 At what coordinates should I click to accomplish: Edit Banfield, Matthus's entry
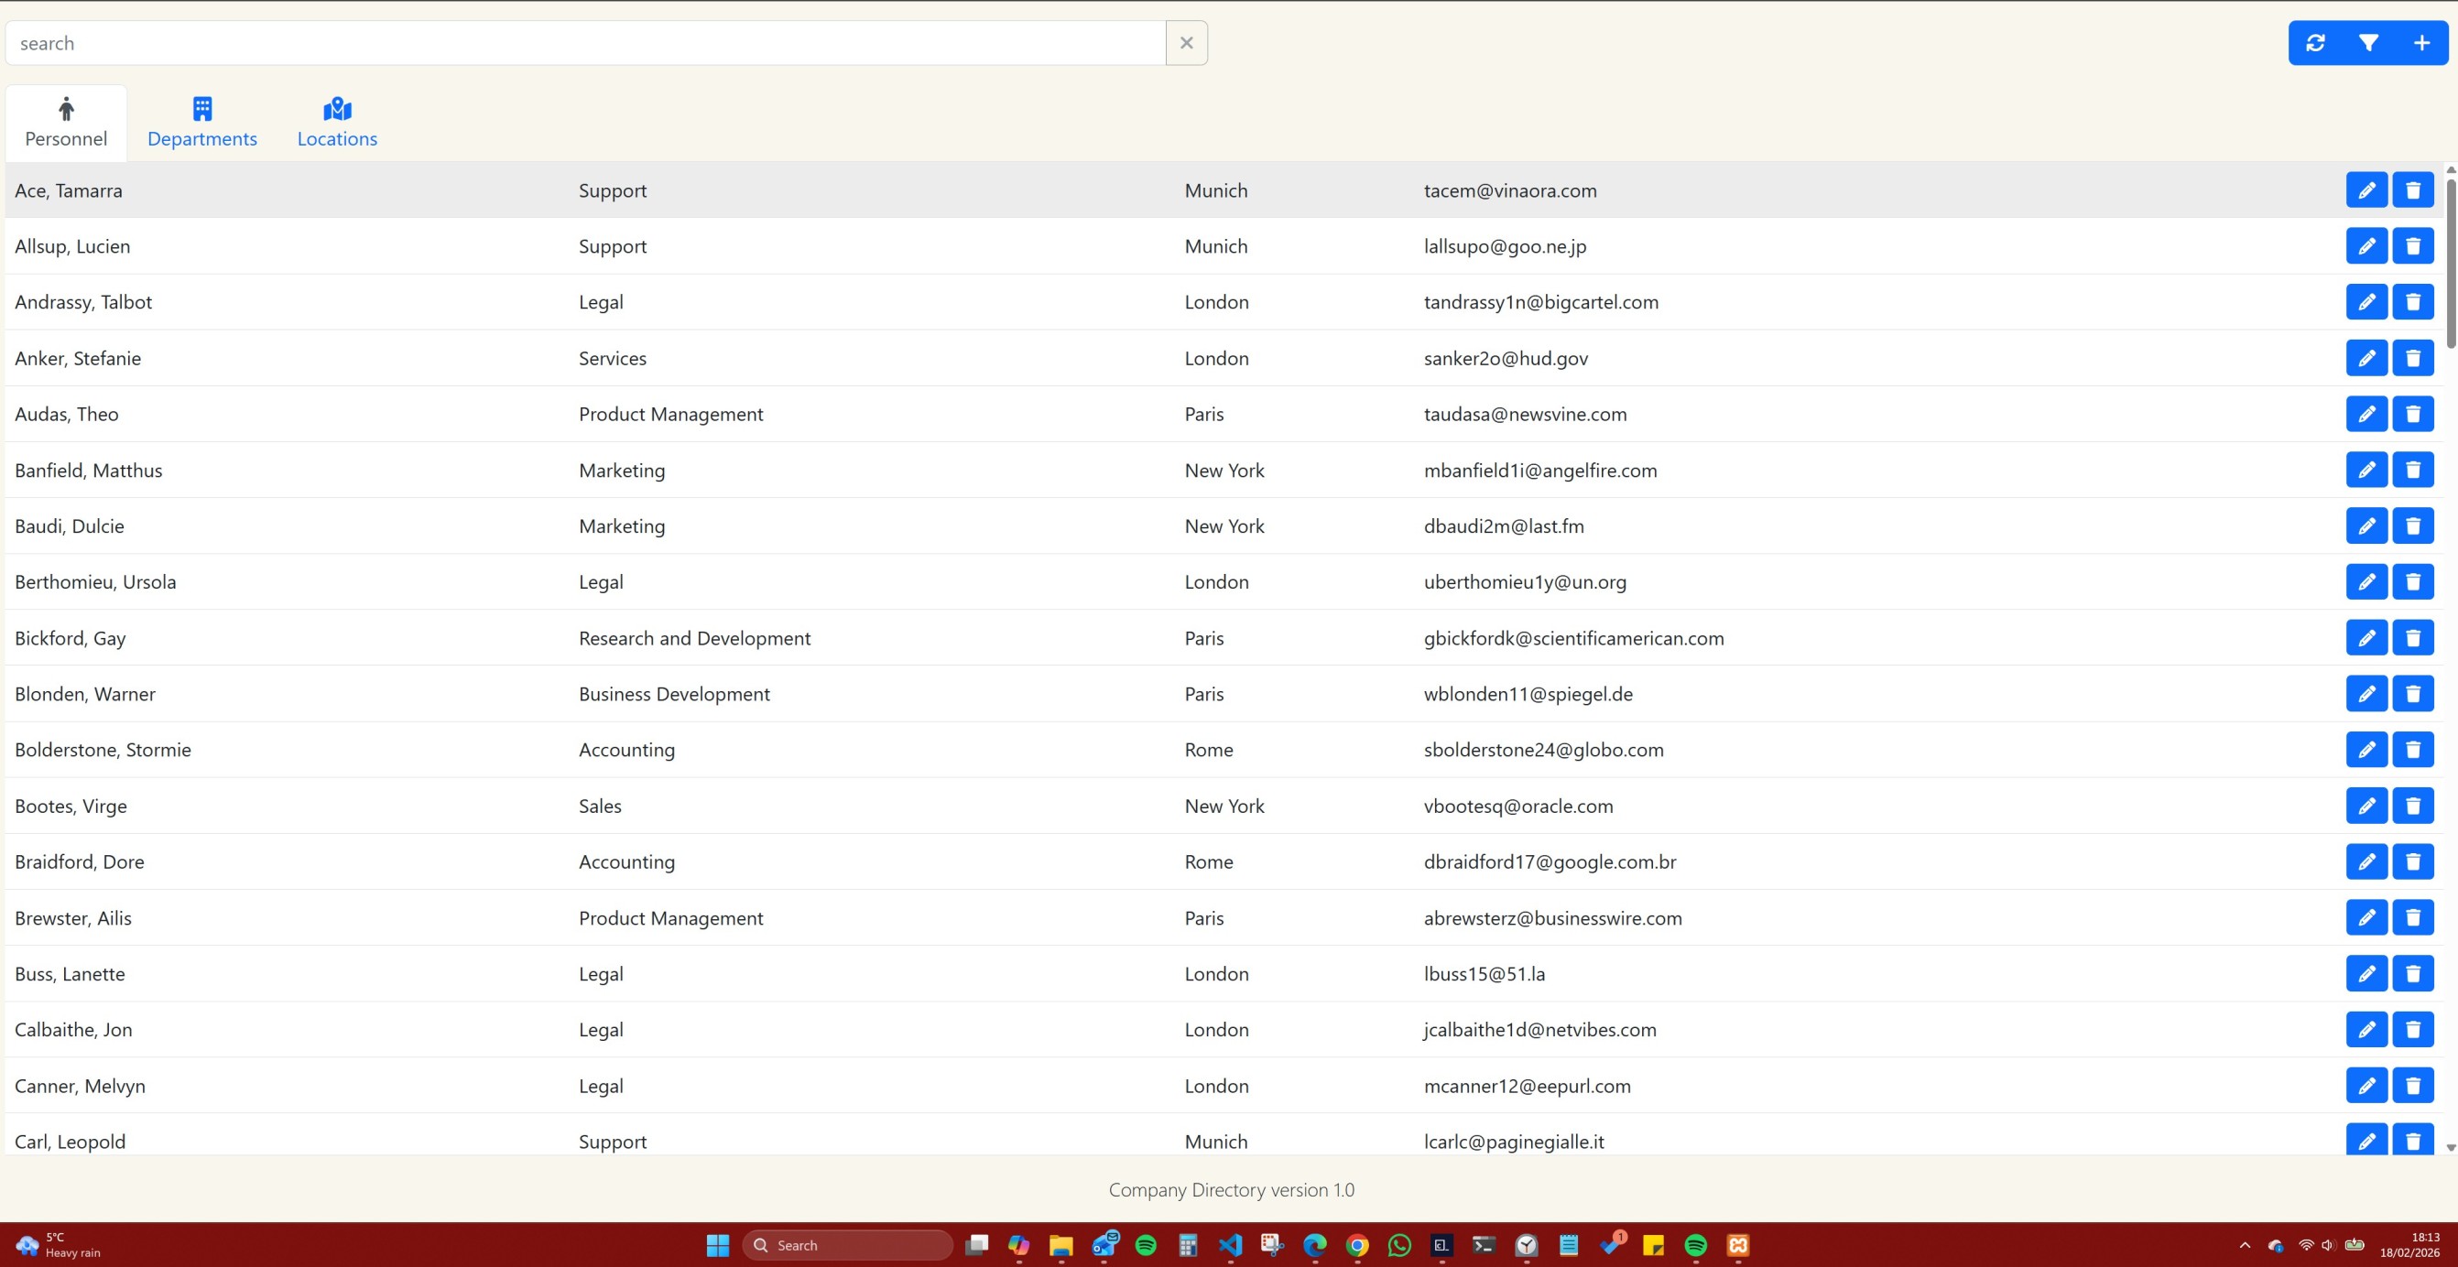[2366, 470]
